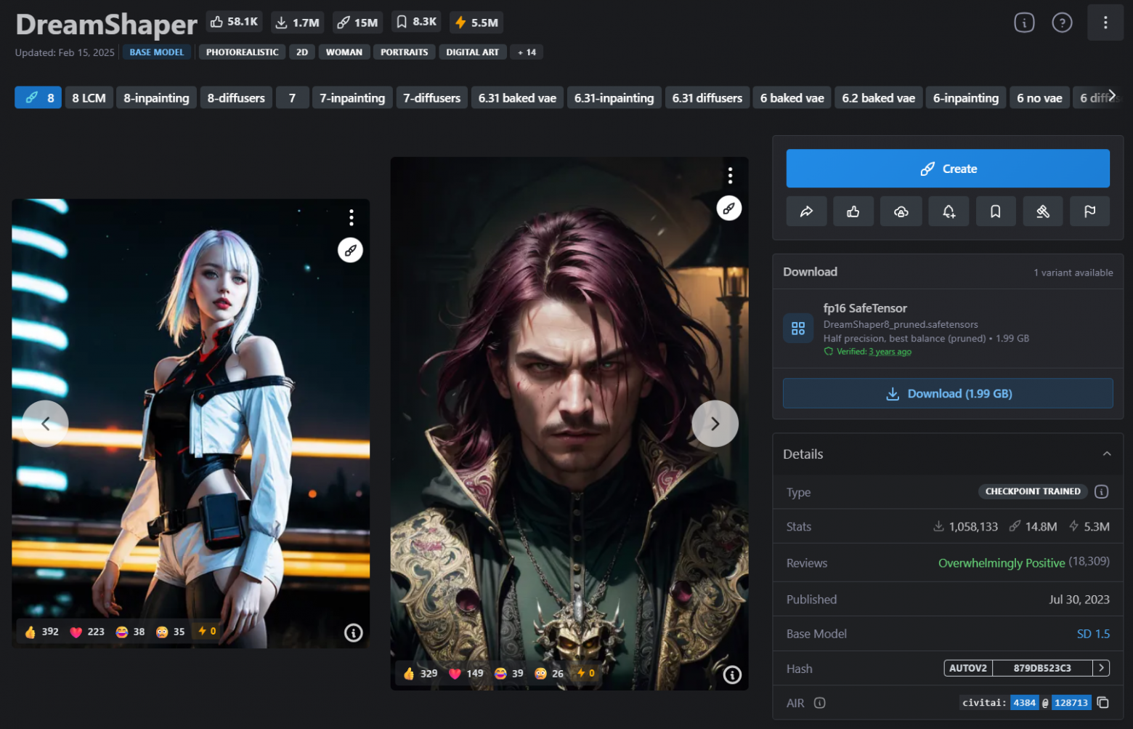Click the remix brush icon on white-haired girl image
Screen dimensions: 1133x729
(x=350, y=250)
